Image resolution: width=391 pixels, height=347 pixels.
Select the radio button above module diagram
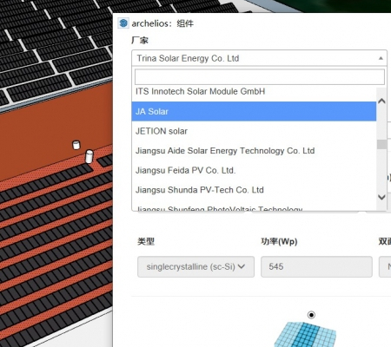tap(311, 315)
